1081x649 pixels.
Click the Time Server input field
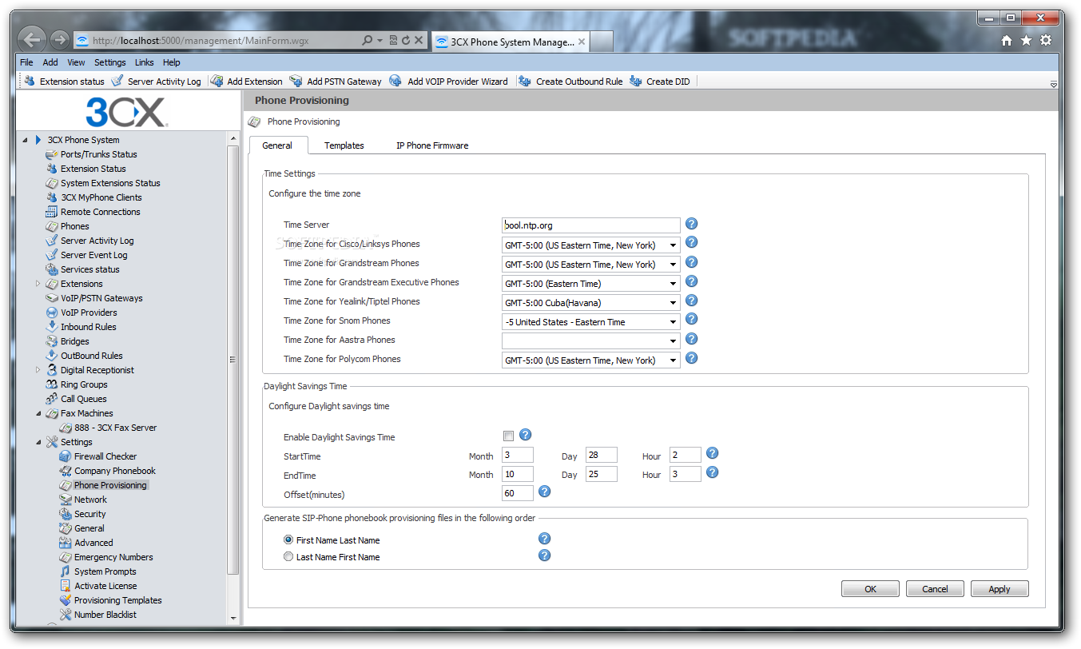pyautogui.click(x=591, y=225)
